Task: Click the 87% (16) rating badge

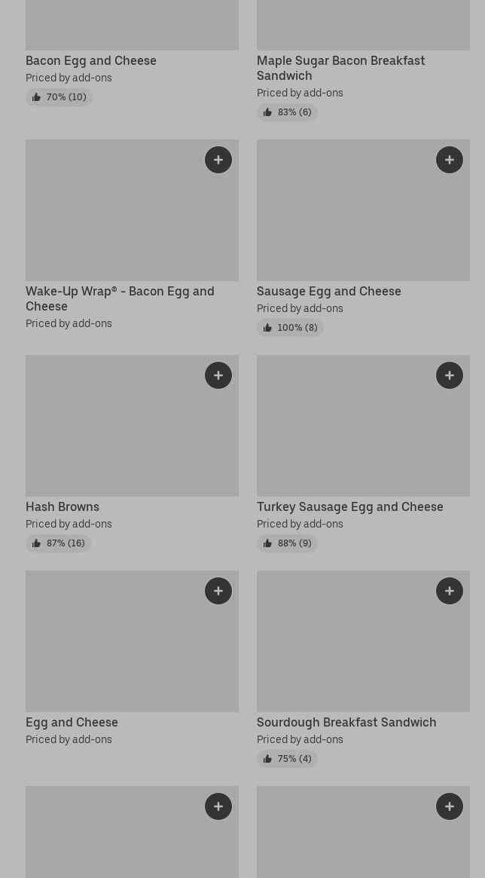Action: coord(58,543)
